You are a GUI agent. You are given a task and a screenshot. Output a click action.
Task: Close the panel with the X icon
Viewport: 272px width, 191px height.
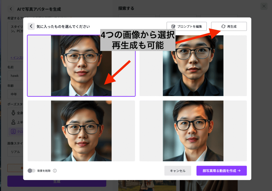point(264,6)
